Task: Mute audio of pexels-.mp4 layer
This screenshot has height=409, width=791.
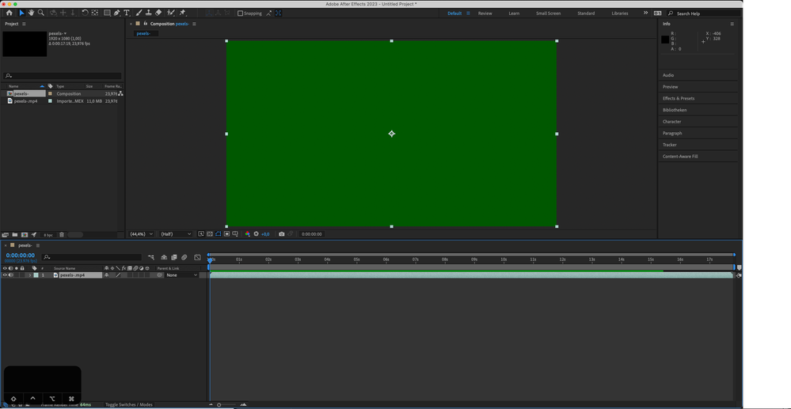Action: click(x=10, y=275)
